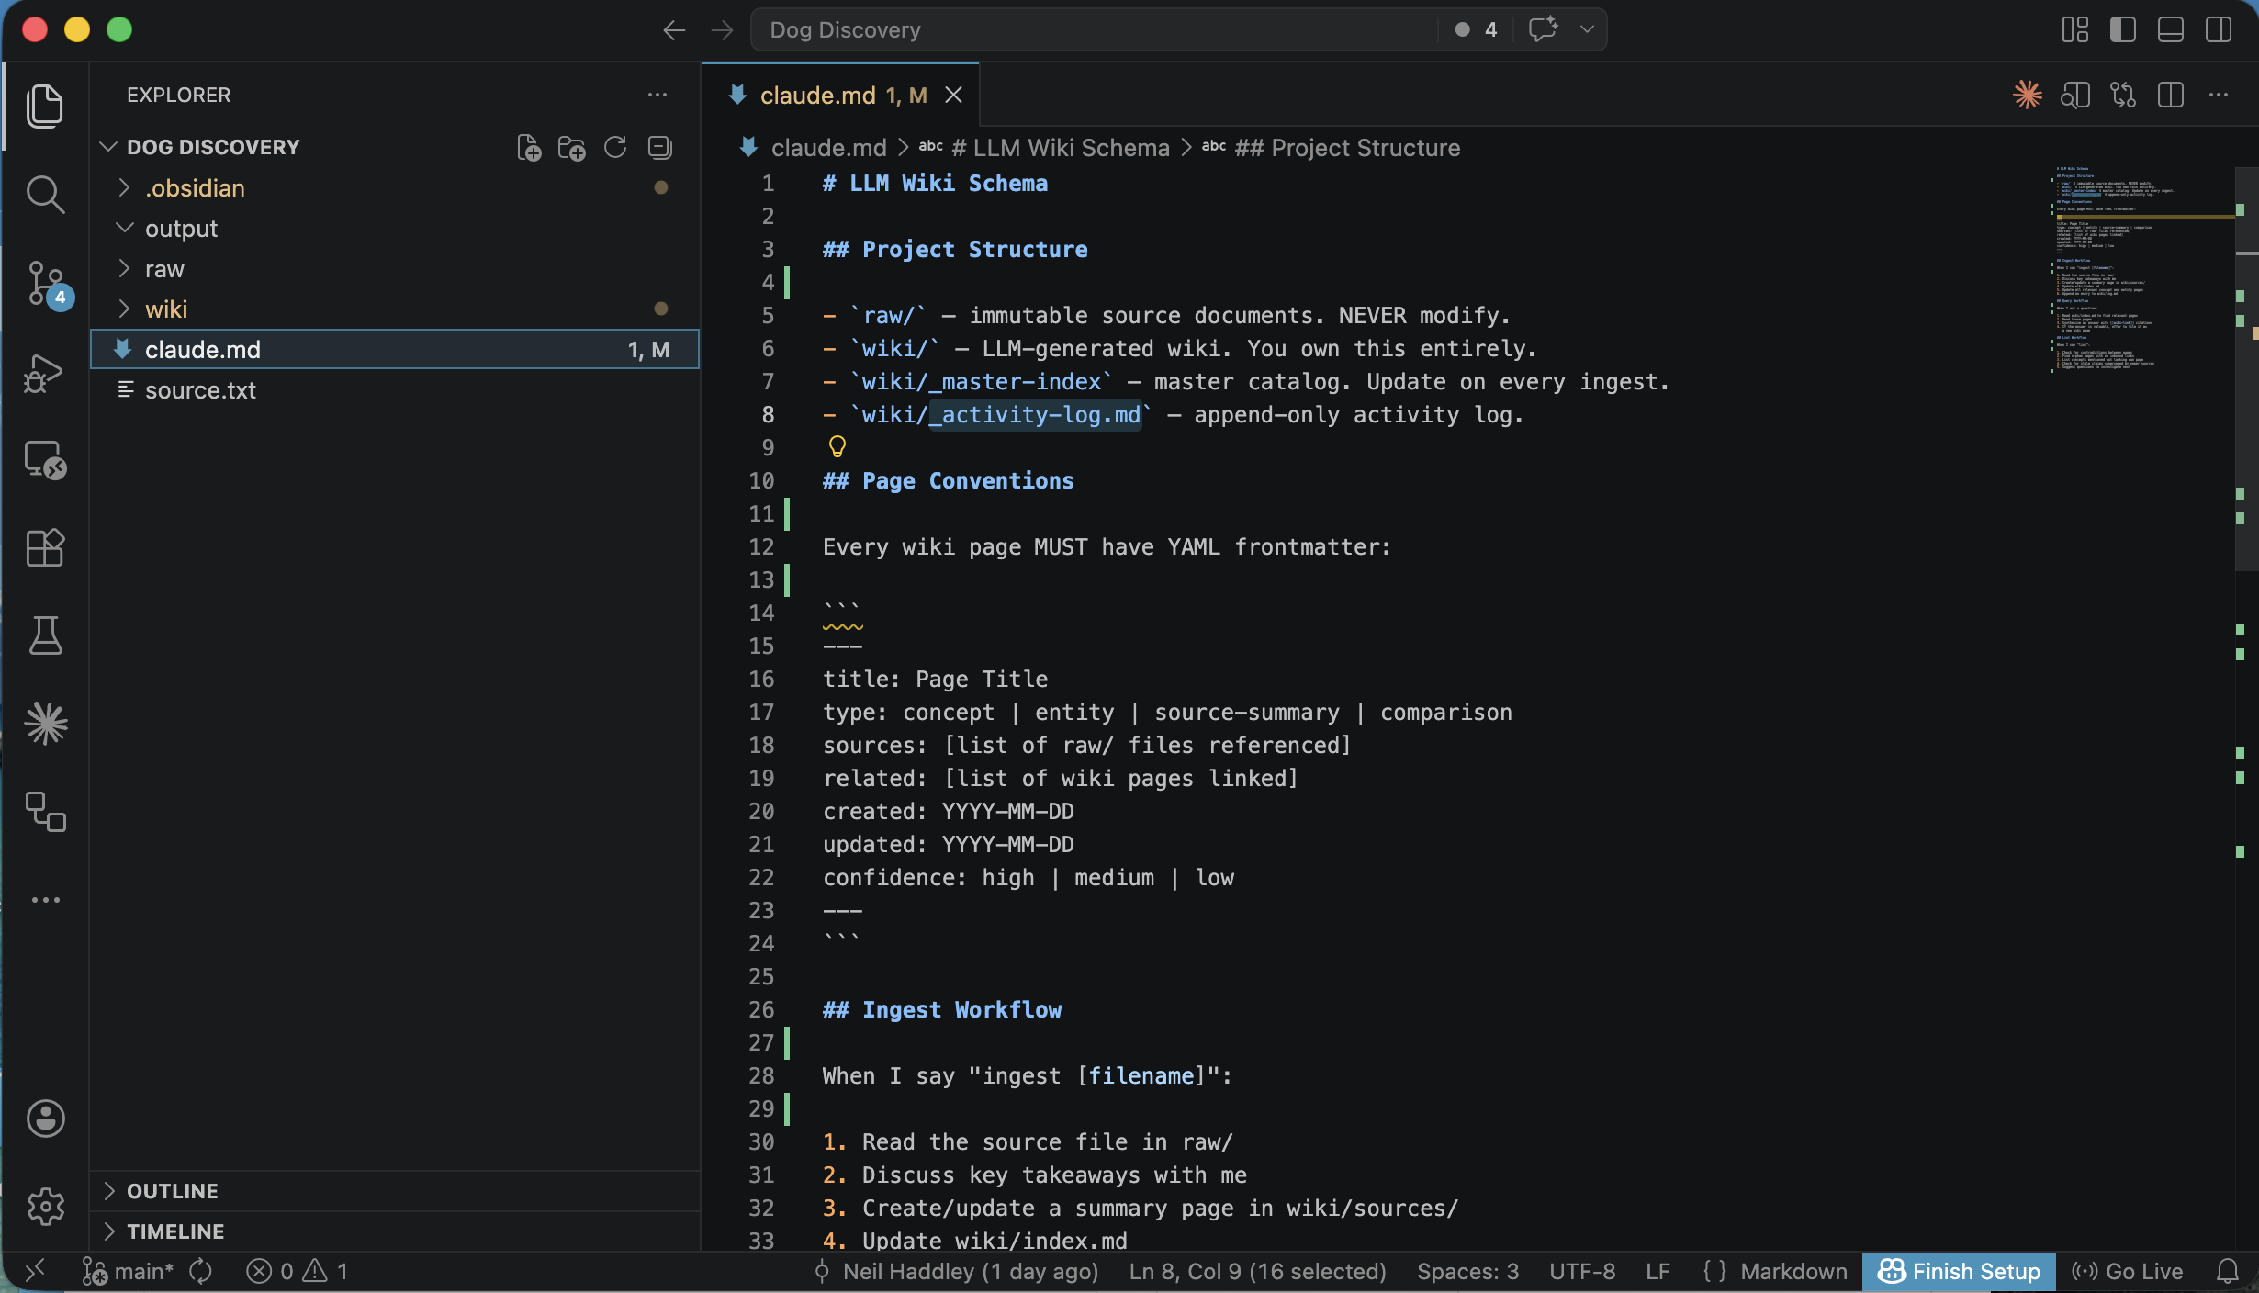Open the chat icon in title bar
The height and width of the screenshot is (1293, 2259).
pyautogui.click(x=1543, y=29)
